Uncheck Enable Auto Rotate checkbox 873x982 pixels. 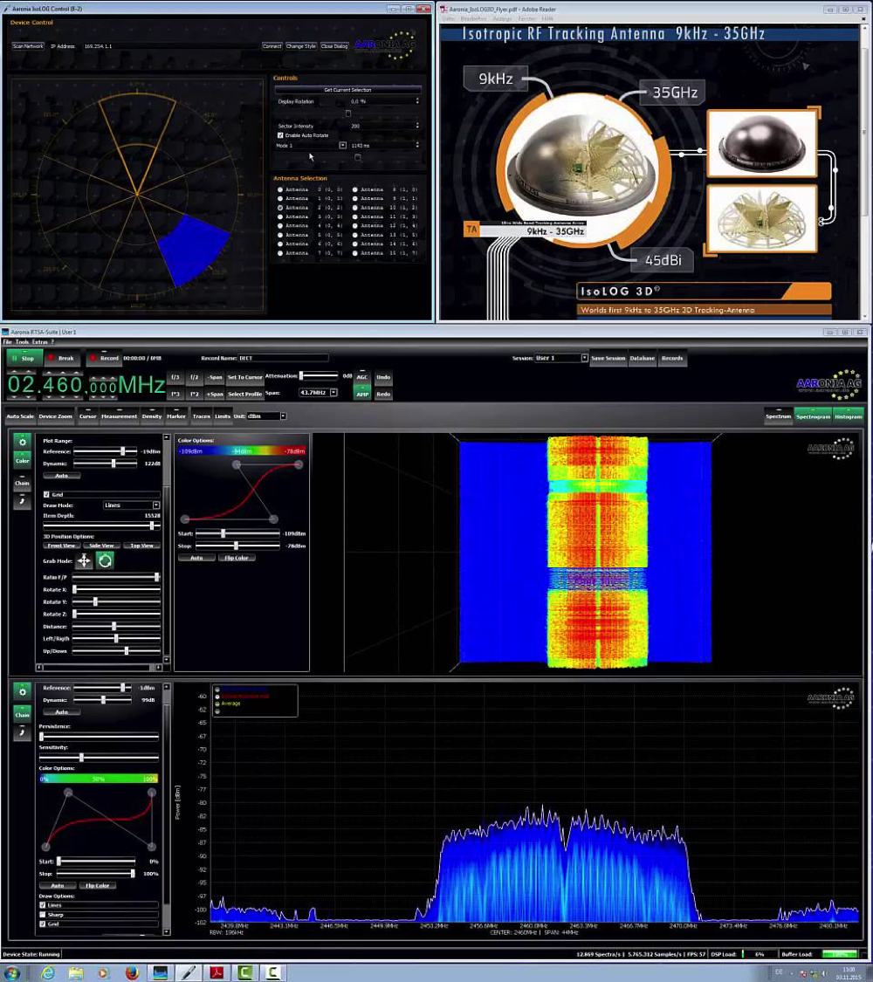click(280, 135)
